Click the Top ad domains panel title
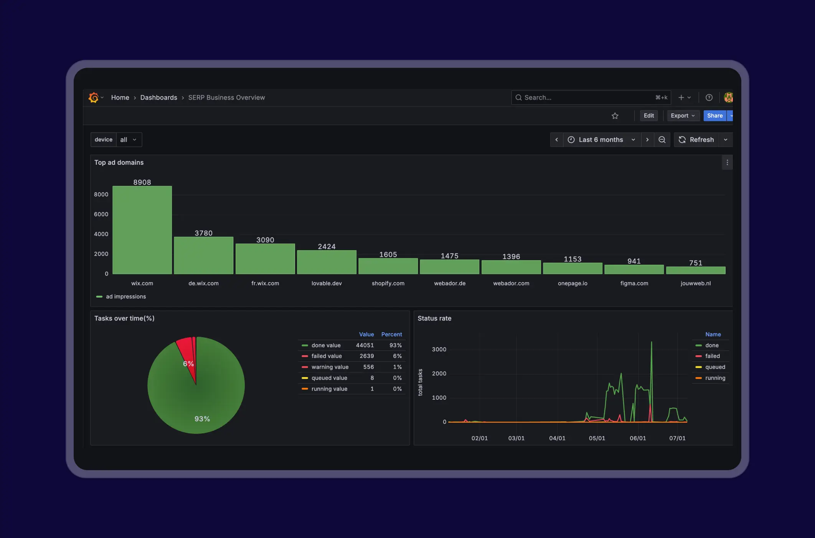 (x=119, y=162)
